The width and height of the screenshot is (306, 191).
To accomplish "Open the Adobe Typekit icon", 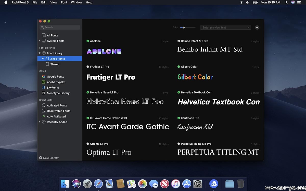I will point(44,82).
